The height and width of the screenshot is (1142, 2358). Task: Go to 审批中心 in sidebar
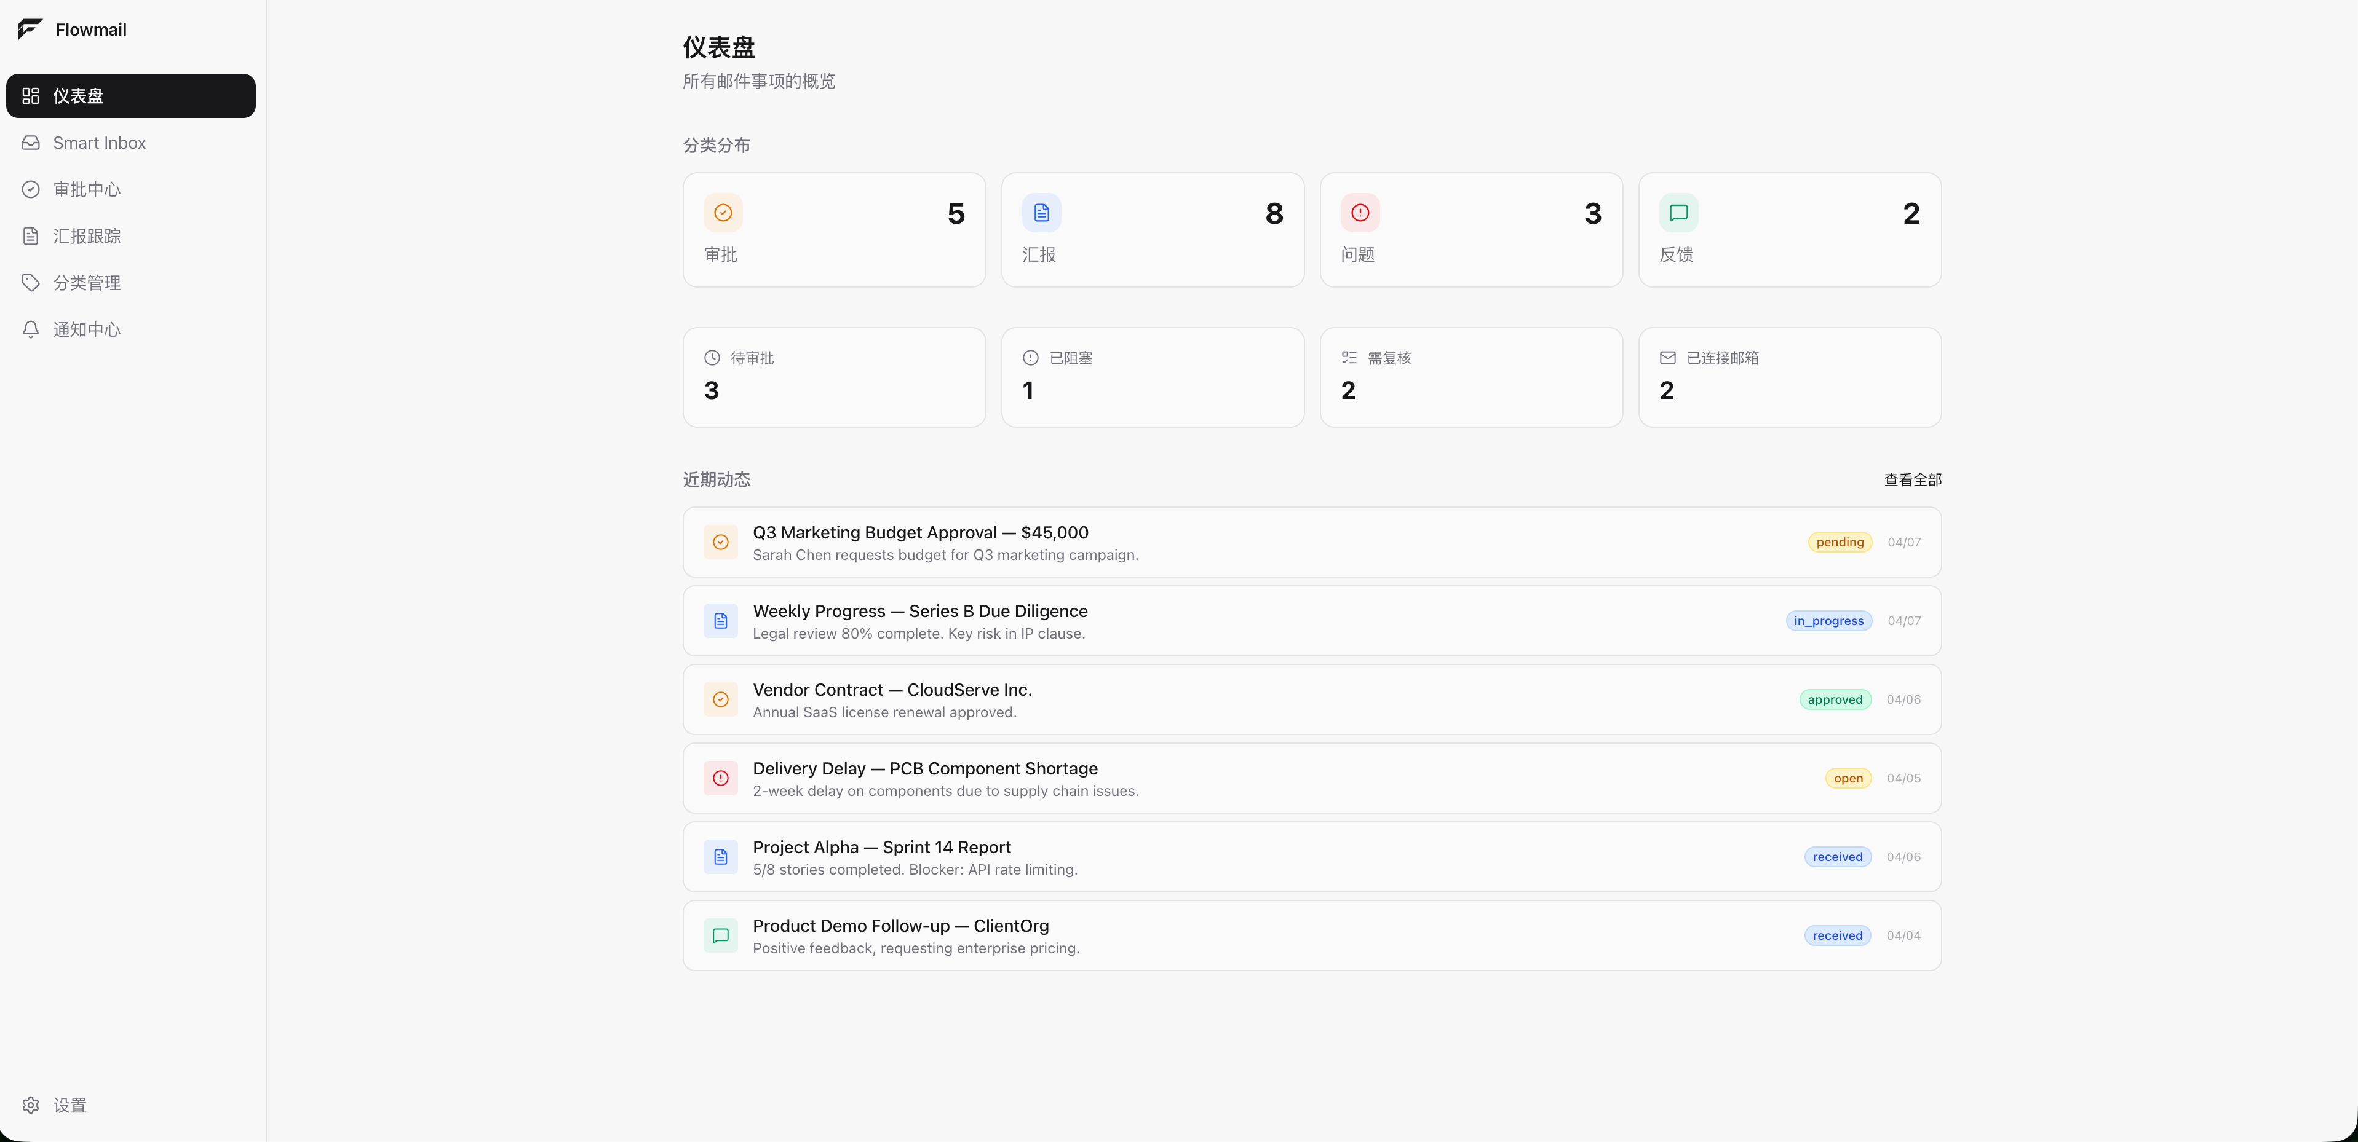[86, 189]
